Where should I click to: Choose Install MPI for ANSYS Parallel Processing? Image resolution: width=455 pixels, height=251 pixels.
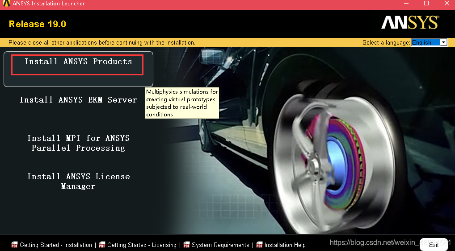tap(78, 143)
